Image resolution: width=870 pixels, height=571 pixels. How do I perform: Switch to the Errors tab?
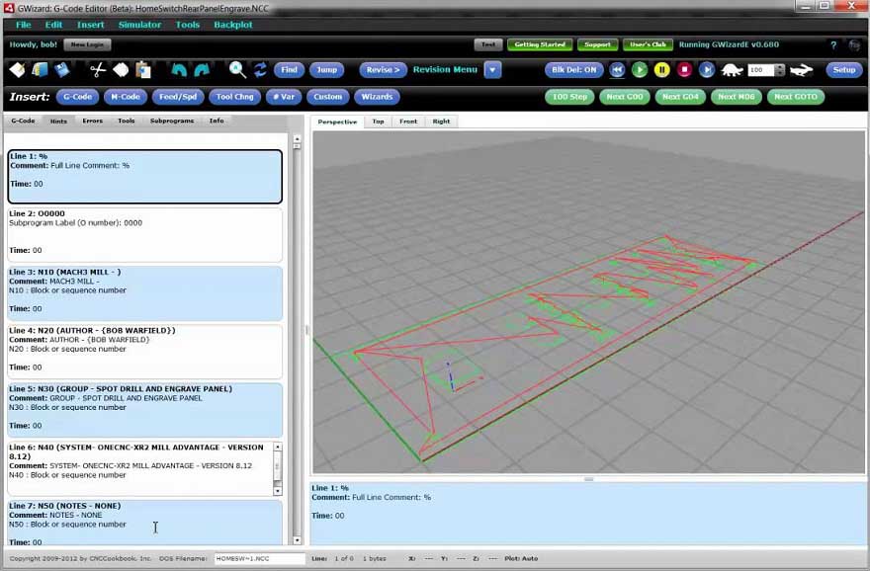tap(93, 121)
